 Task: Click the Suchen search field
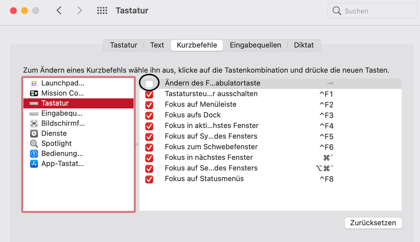tap(372, 11)
